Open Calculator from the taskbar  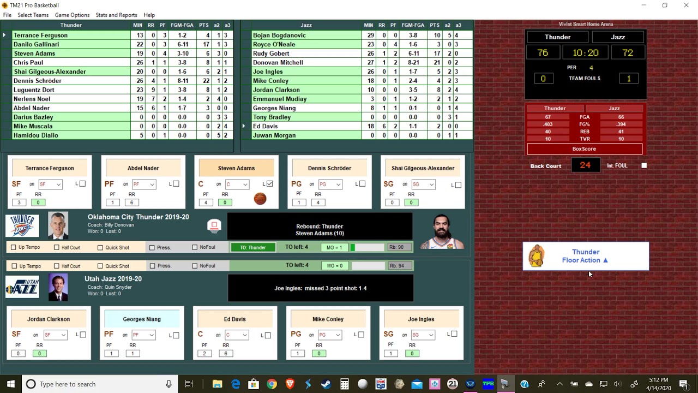344,384
